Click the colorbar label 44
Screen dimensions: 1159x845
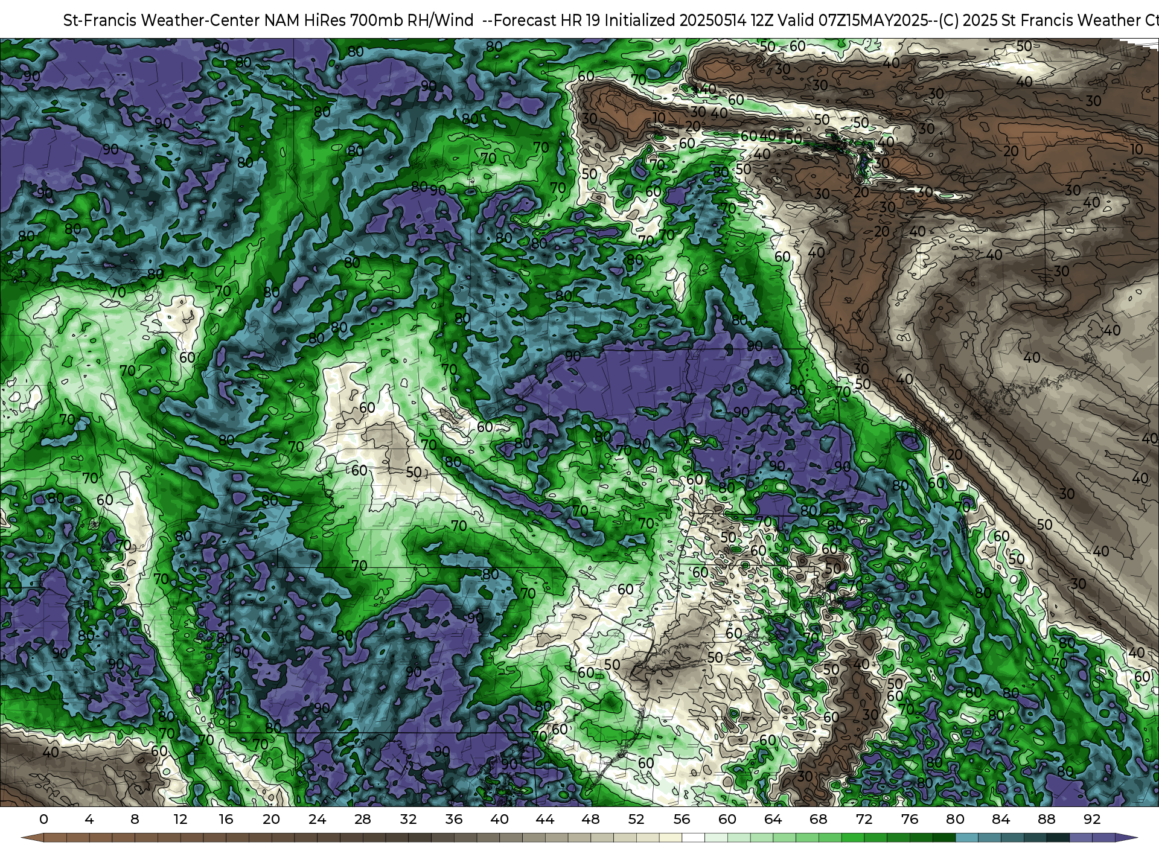pos(545,819)
